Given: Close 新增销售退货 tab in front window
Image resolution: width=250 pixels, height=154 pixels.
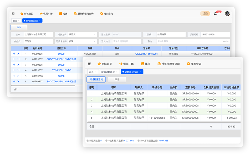Looking at the screenshot, I should click(117, 72).
